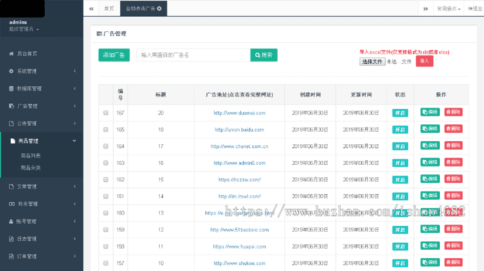Click the 系统管理 gear icon

(11, 71)
